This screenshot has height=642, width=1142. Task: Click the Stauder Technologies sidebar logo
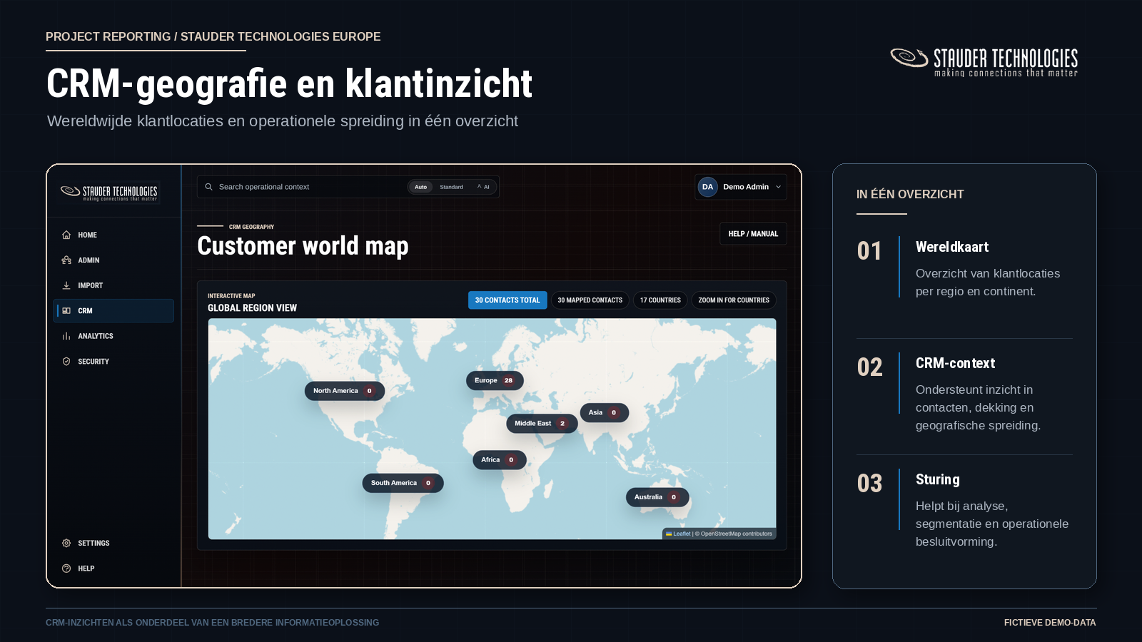(109, 193)
